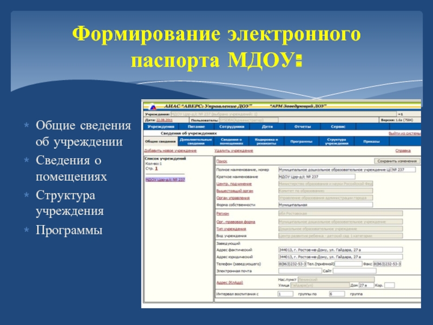Click the Центр. подчинение link

(234, 184)
